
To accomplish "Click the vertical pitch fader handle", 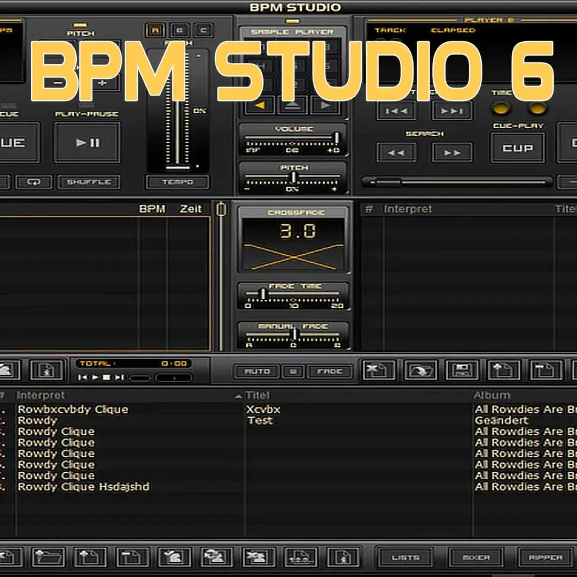I will (x=178, y=168).
